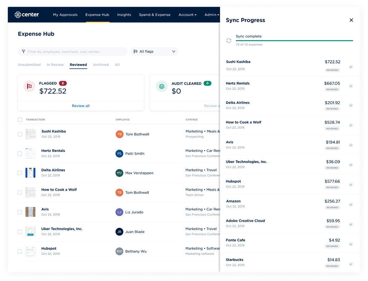This screenshot has height=281, width=368.
Task: Select the Reviewed tab
Action: 78,65
